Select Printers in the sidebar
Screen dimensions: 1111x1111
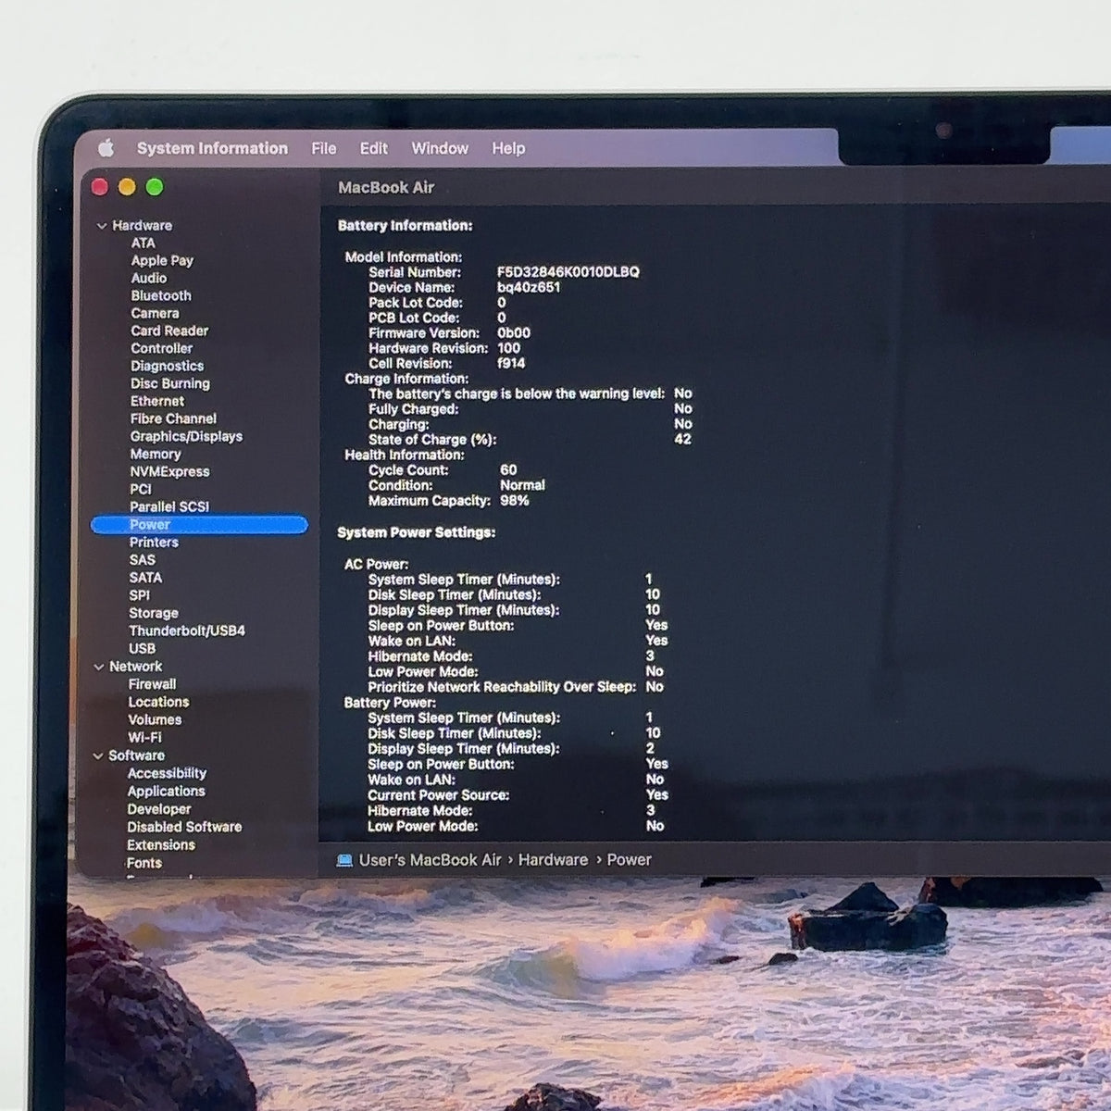[154, 543]
